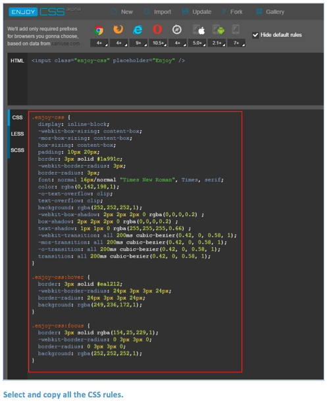Select the plain mobile device icon
The height and width of the screenshot is (404, 329).
point(236,30)
